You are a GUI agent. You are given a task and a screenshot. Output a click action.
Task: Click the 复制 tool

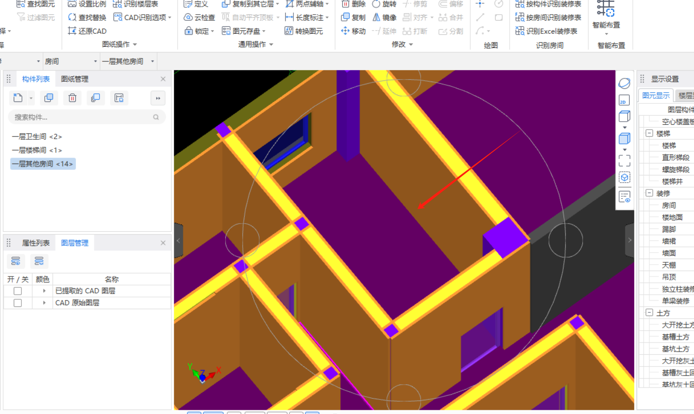[x=353, y=17]
